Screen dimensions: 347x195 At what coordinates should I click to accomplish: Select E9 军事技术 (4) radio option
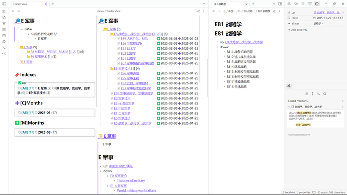pyautogui.click(x=27, y=93)
